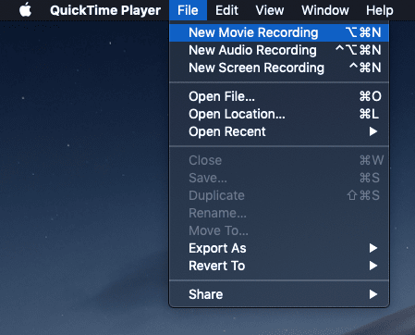The height and width of the screenshot is (335, 415).
Task: Expand the Share submenu
Action: [279, 294]
